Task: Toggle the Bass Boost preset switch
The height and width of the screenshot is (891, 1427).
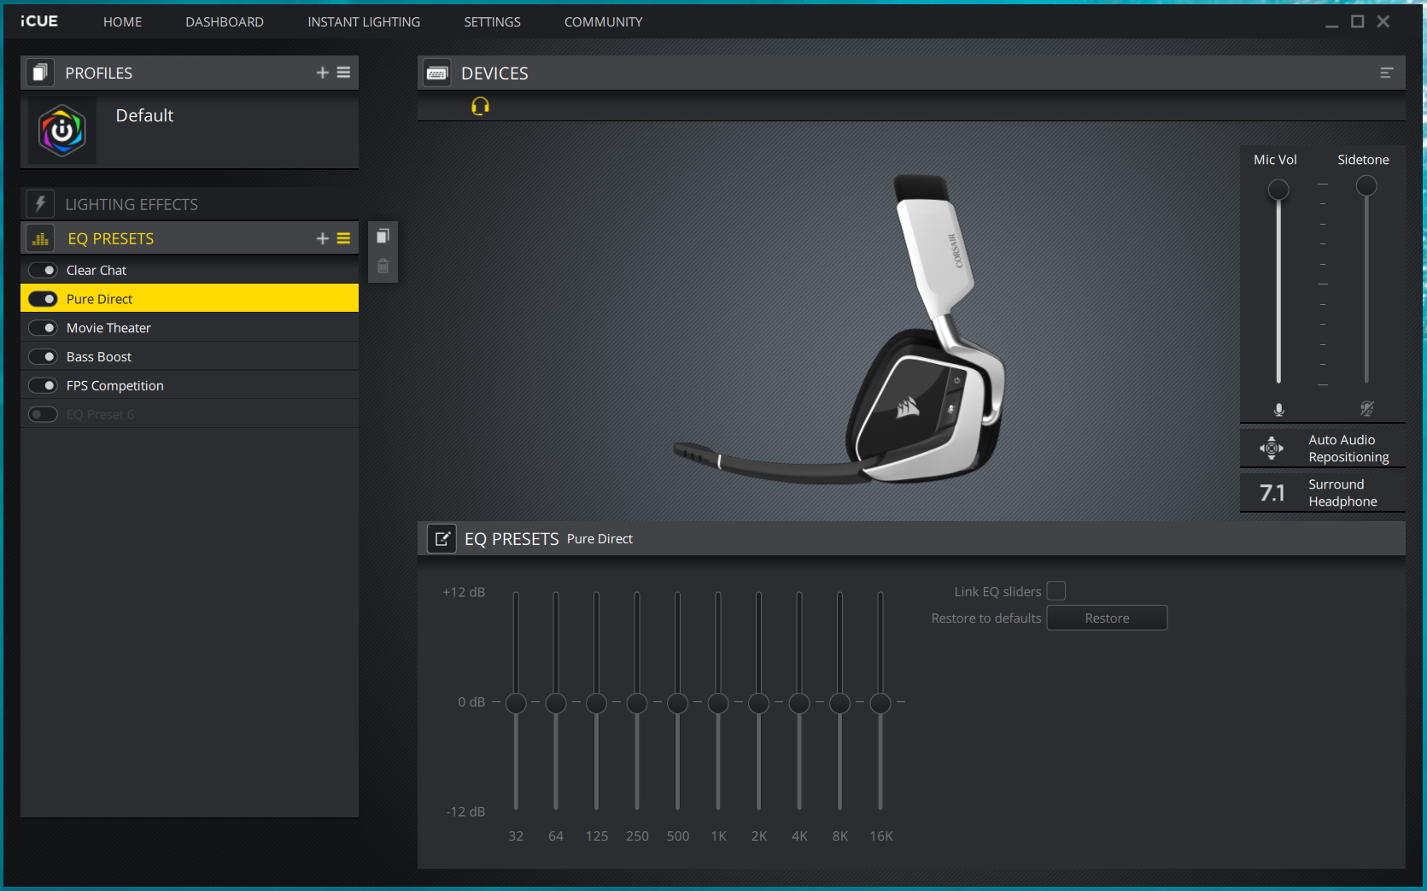Action: point(43,357)
